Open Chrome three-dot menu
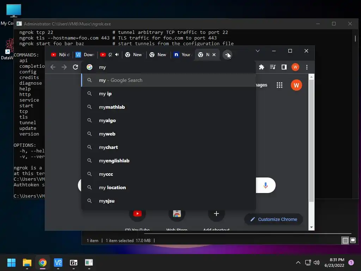Viewport: 361px width, 271px height. [307, 67]
